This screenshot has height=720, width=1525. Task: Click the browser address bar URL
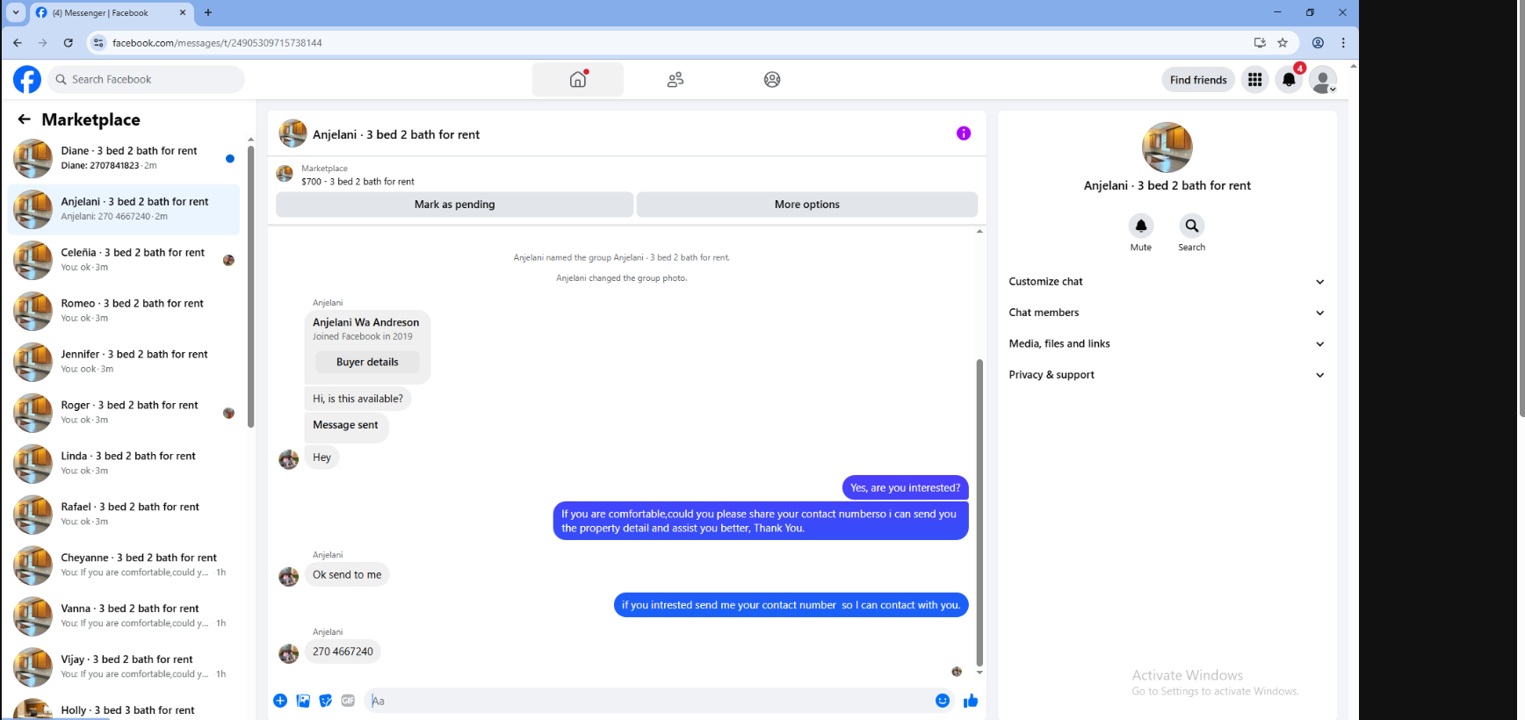[217, 43]
